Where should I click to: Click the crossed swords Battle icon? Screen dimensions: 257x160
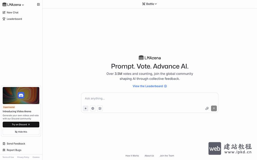coord(144,4)
